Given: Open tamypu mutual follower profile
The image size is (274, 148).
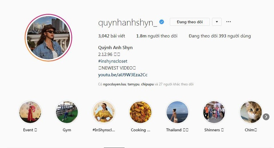Looking at the screenshot, I should click(x=134, y=84).
